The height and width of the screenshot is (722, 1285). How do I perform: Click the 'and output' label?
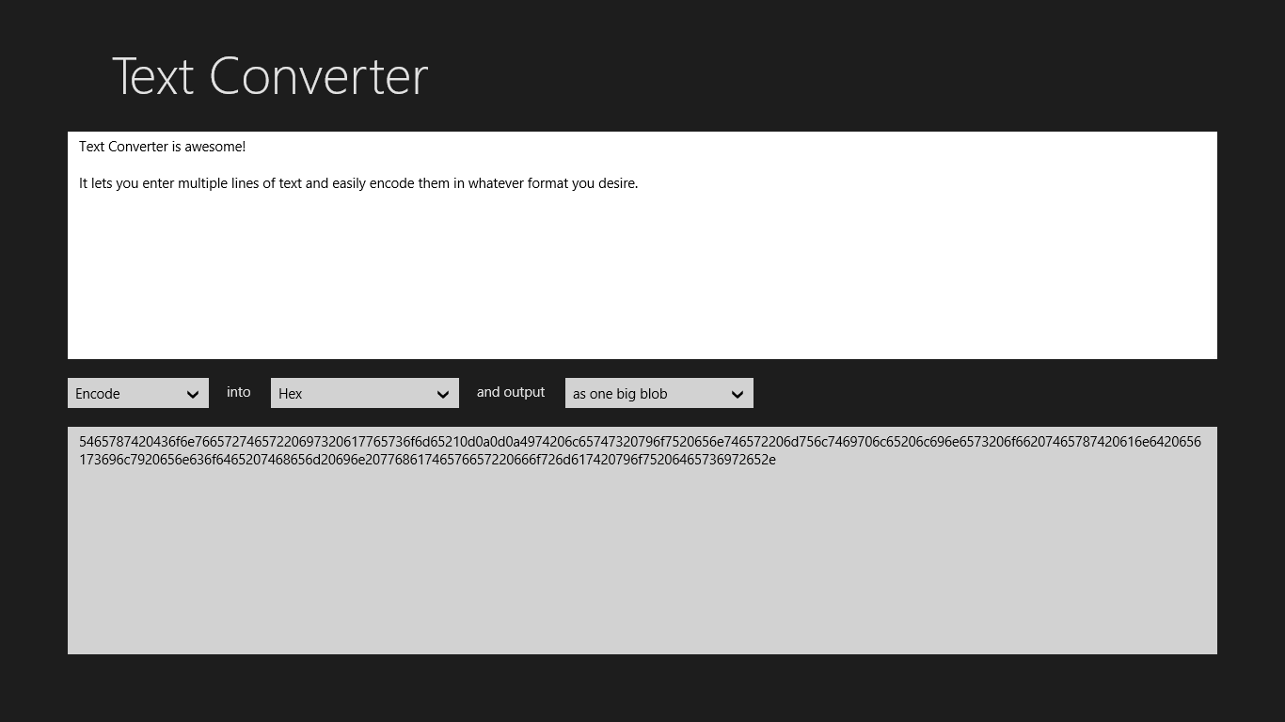tap(511, 392)
